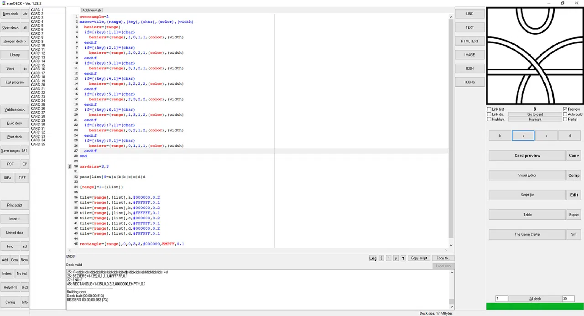Click the small 'wiz' wizard button
Screen dimensions: 584x316
point(25,14)
